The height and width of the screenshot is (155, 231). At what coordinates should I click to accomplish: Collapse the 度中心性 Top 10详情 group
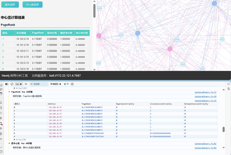point(9,143)
